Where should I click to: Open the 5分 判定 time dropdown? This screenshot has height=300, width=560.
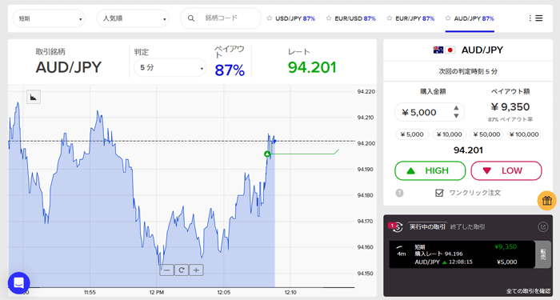pyautogui.click(x=170, y=67)
